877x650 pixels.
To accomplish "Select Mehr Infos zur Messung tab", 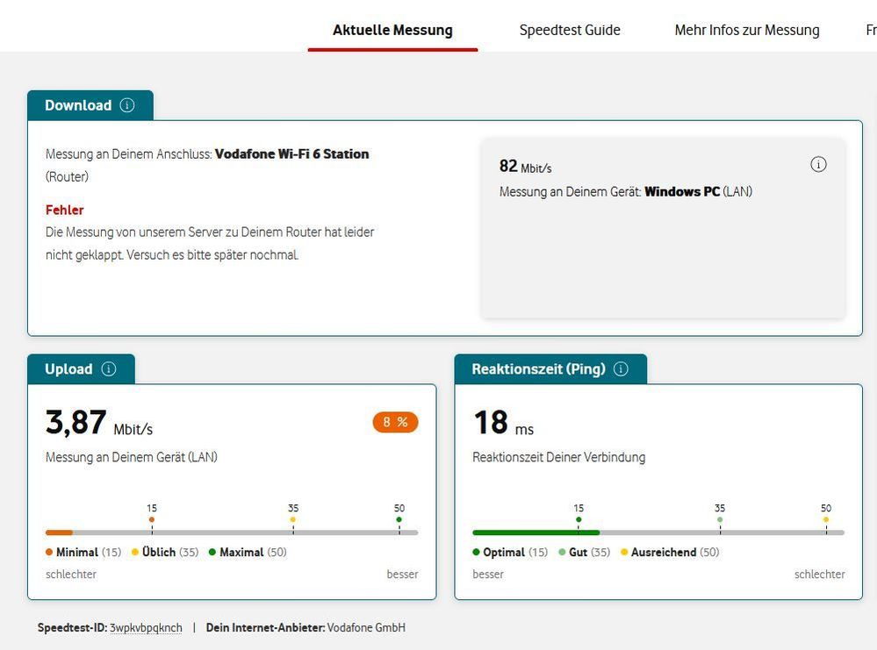I will pos(747,30).
